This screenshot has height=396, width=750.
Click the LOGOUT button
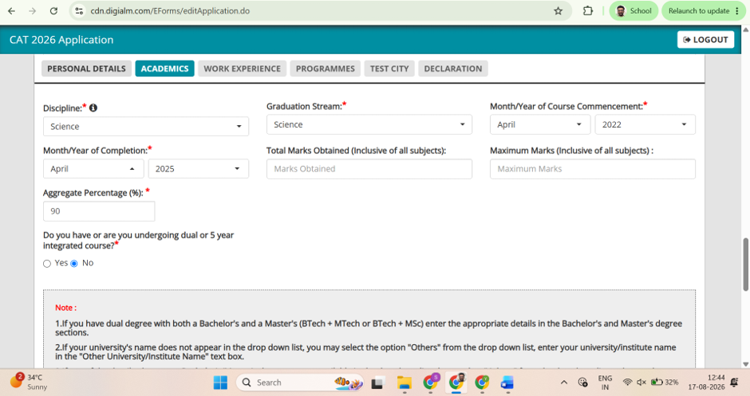pyautogui.click(x=705, y=40)
